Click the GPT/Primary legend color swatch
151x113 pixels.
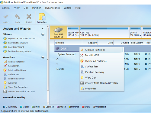(x=4, y=107)
